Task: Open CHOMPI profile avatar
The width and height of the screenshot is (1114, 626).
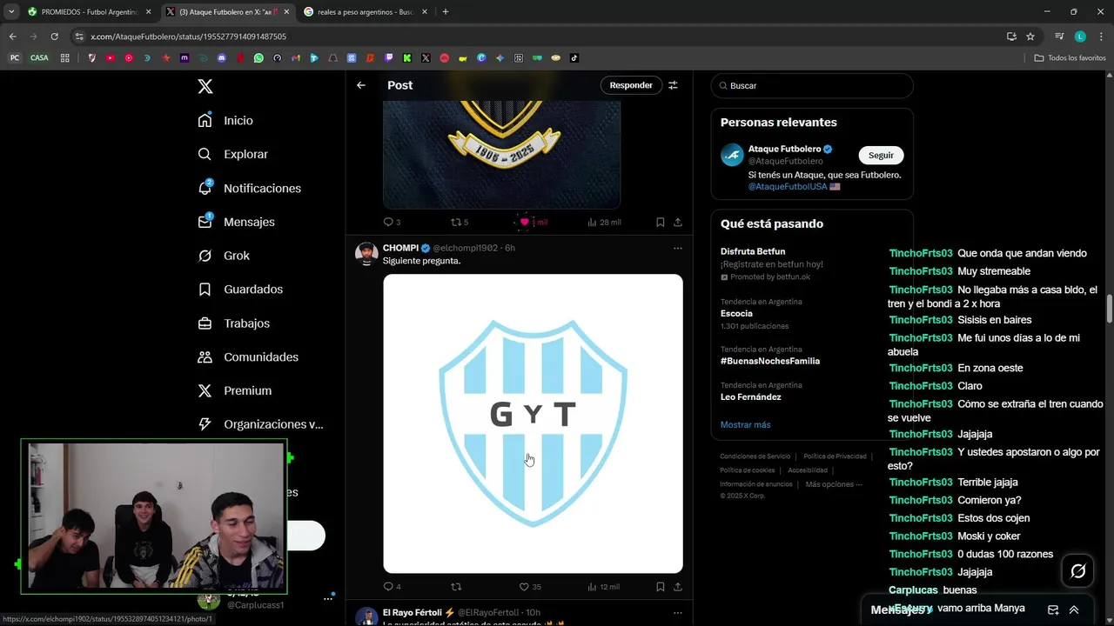Action: pos(366,253)
